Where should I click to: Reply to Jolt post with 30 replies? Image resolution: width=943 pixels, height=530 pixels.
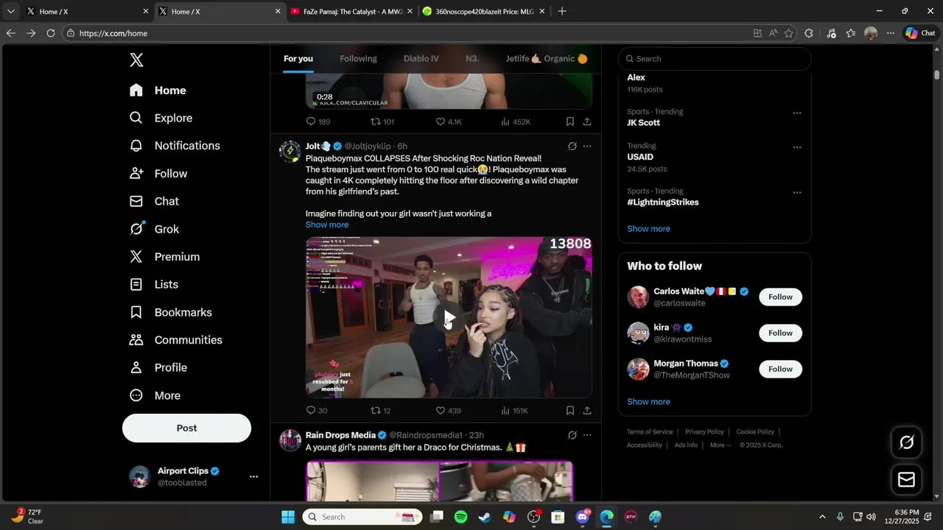(317, 411)
